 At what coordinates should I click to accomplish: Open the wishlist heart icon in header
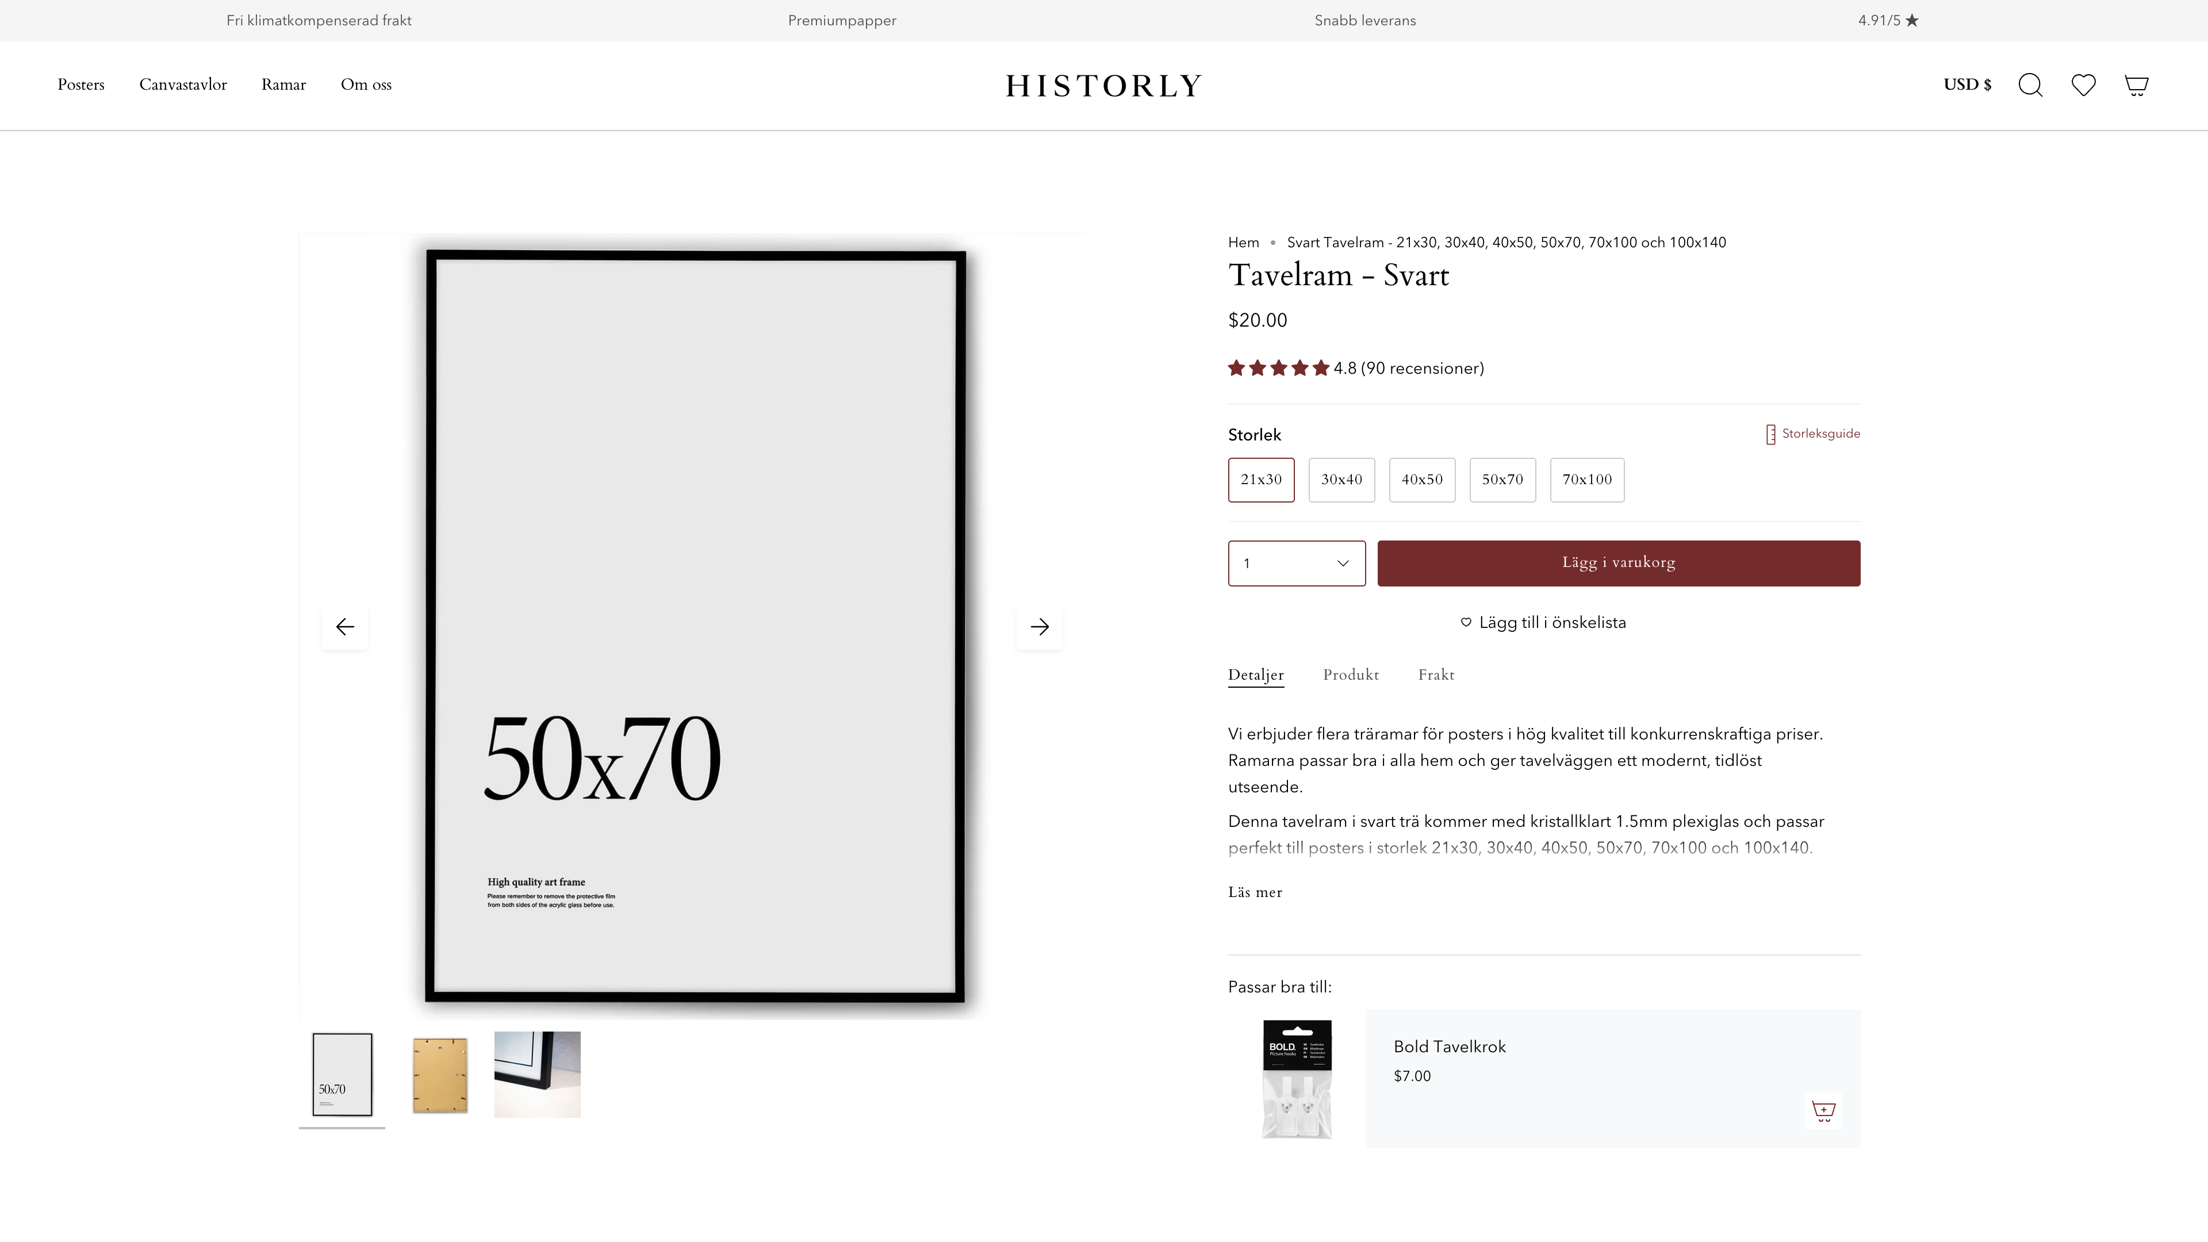(x=2084, y=85)
